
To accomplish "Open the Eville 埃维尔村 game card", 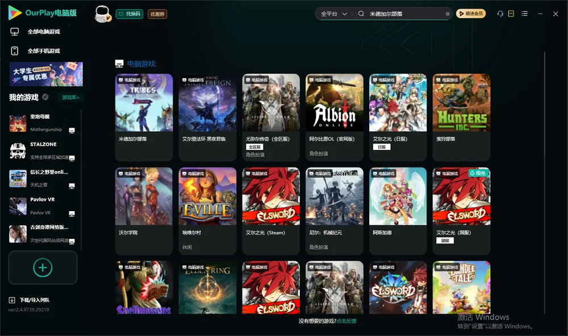I will click(x=207, y=211).
